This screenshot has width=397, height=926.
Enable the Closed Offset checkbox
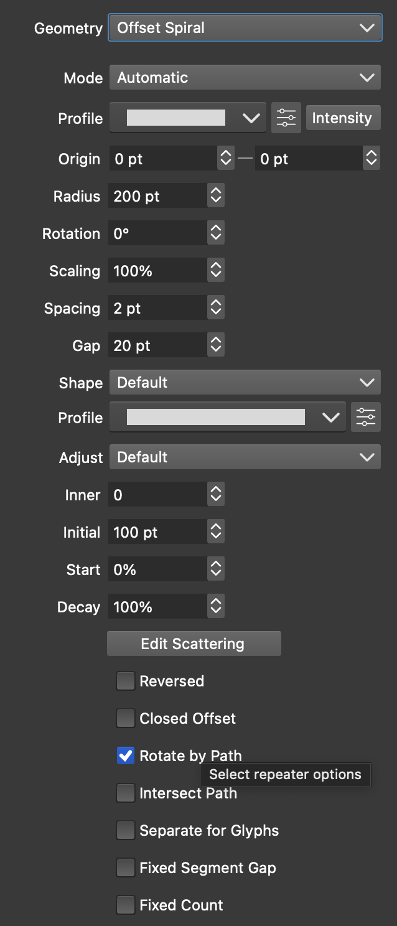click(x=126, y=718)
